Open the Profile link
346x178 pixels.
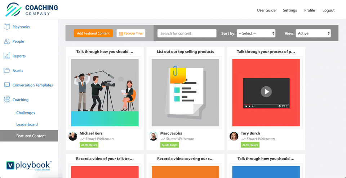(310, 10)
